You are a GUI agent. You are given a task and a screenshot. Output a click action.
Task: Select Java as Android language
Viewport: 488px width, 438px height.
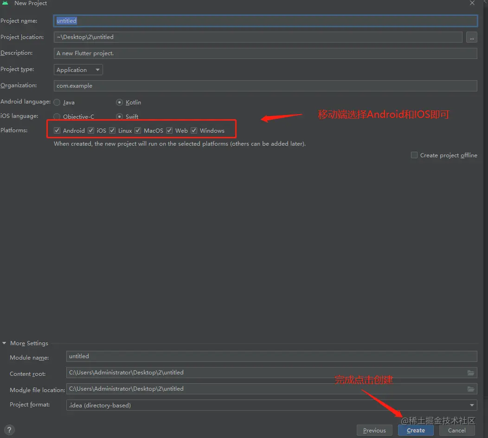[x=57, y=103]
